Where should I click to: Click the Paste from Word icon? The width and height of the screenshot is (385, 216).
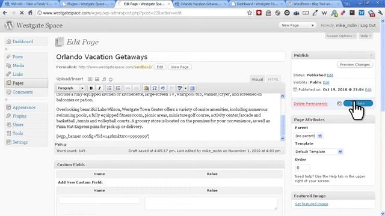(x=146, y=88)
